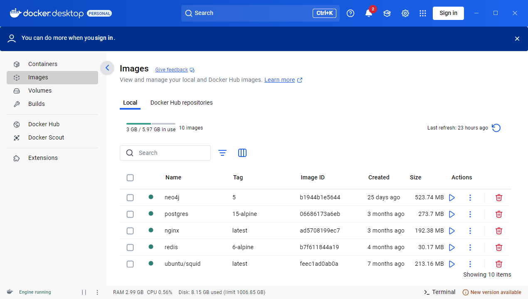Click the Sign in button
This screenshot has width=528, height=299.
[448, 13]
